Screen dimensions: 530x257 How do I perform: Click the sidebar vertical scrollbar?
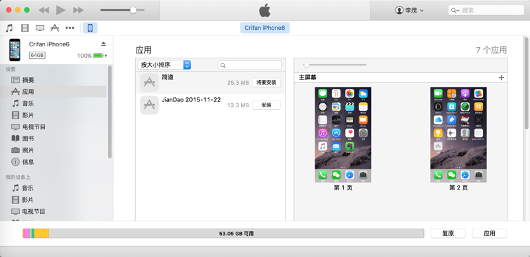click(x=109, y=111)
